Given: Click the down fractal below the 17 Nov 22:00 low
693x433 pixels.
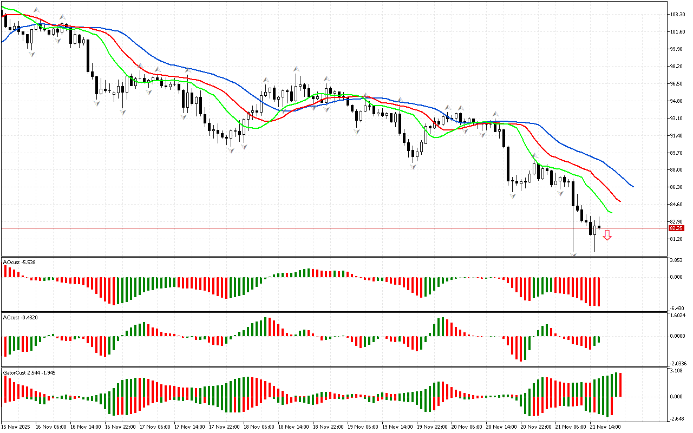Looking at the screenshot, I should pyautogui.click(x=231, y=150).
